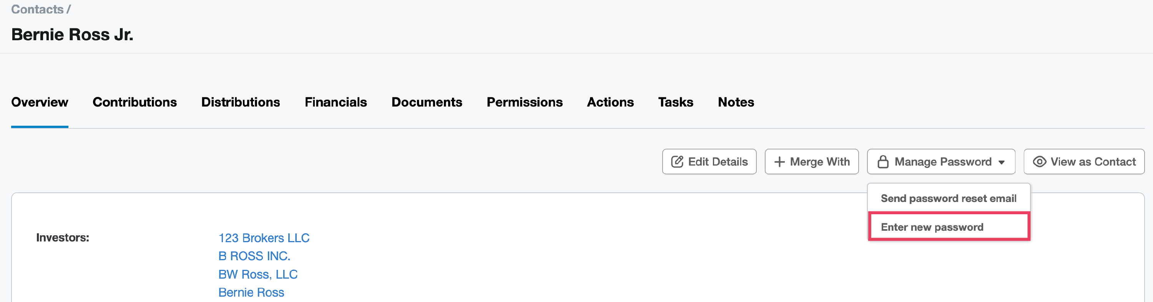This screenshot has height=302, width=1153.
Task: Expand the Manage Password dropdown arrow
Action: 1001,162
